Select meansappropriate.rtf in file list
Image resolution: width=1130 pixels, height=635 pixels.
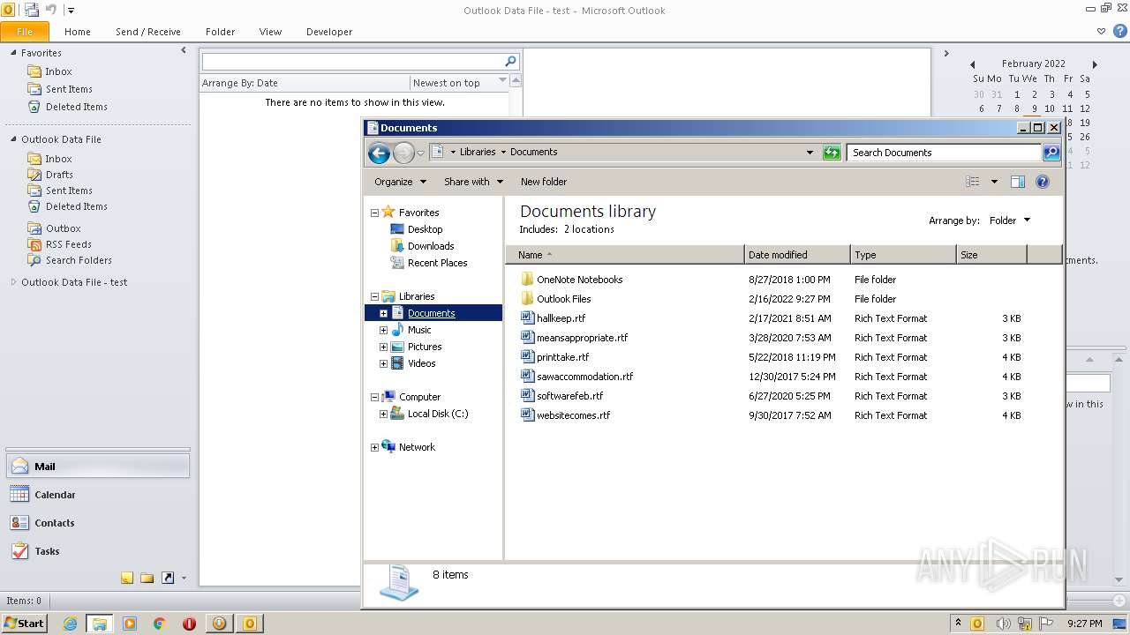(574, 338)
